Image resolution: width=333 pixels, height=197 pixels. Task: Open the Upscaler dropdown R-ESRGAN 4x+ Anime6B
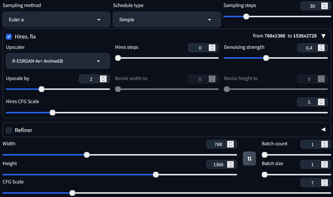[x=58, y=61]
